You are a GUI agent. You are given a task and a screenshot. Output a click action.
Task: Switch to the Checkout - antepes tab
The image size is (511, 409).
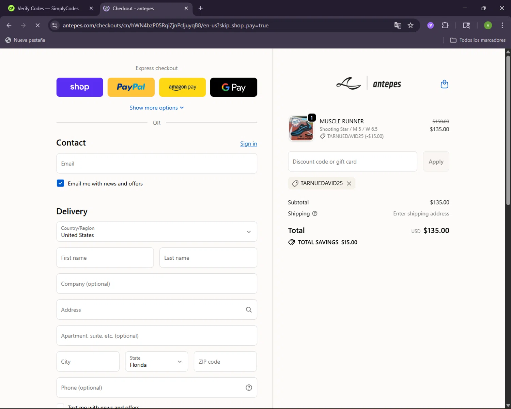tap(146, 8)
